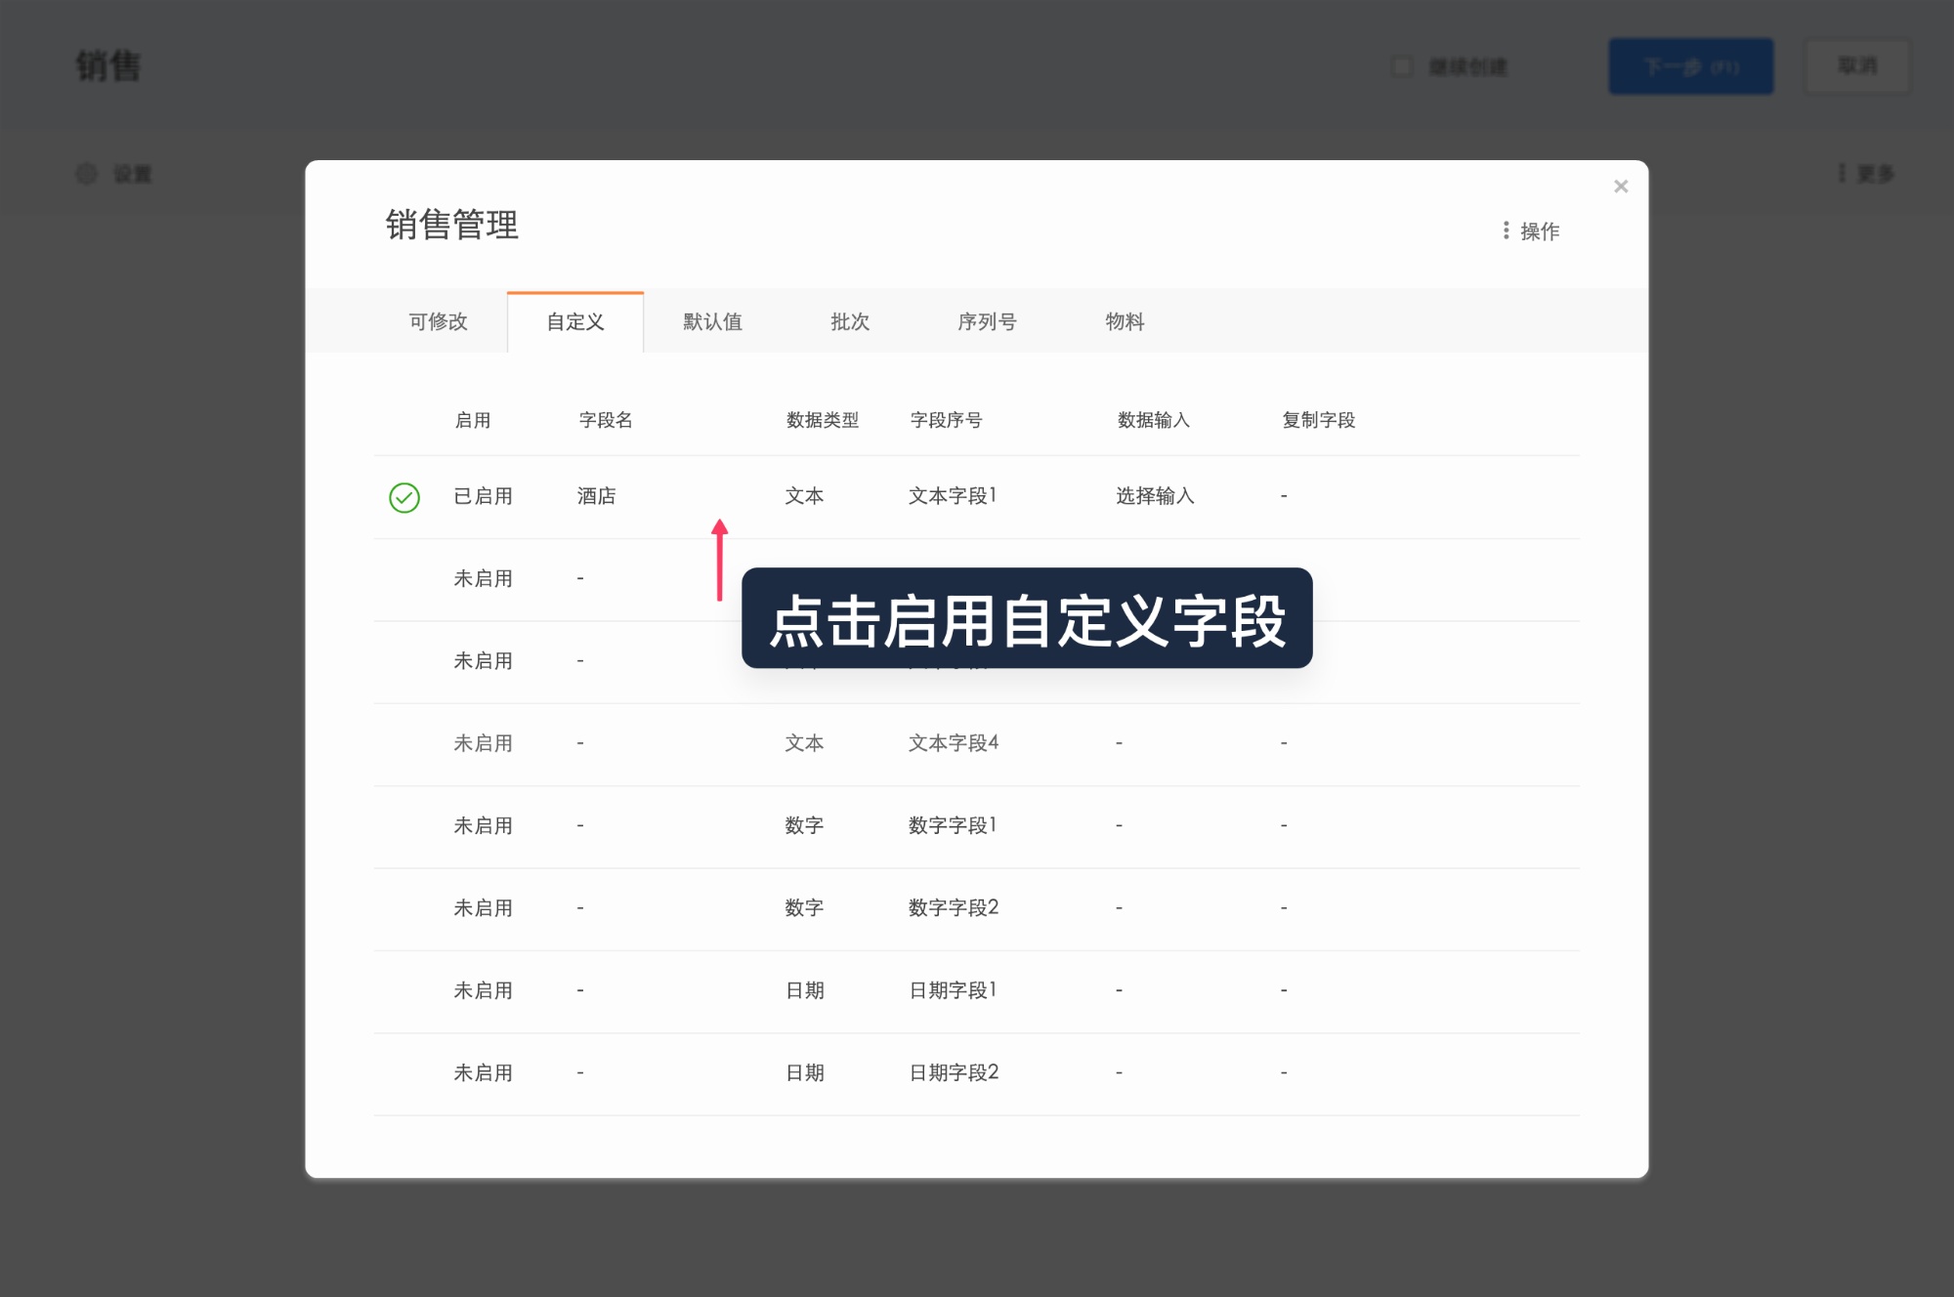Select the 批次 tab
Screen dimensions: 1954x1297
coord(849,322)
